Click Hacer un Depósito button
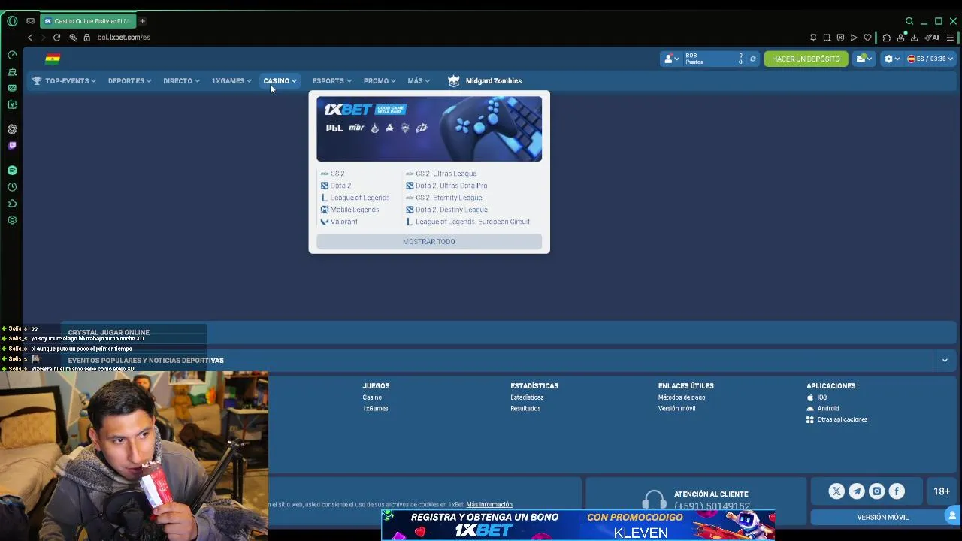This screenshot has height=541, width=962. pyautogui.click(x=806, y=59)
